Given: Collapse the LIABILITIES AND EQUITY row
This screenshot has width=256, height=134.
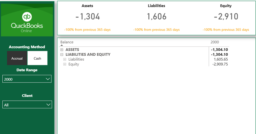Looking at the screenshot, I should click(x=62, y=55).
